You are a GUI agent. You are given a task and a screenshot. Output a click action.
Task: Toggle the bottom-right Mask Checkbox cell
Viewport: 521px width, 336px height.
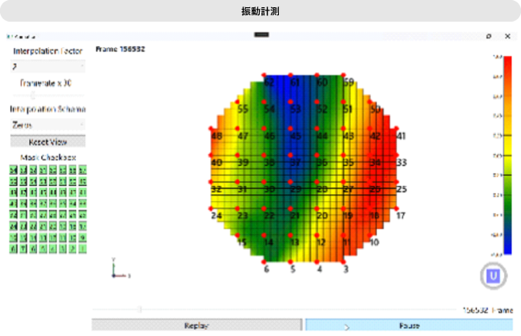pyautogui.click(x=82, y=249)
